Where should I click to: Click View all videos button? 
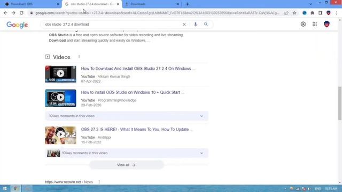(x=126, y=165)
